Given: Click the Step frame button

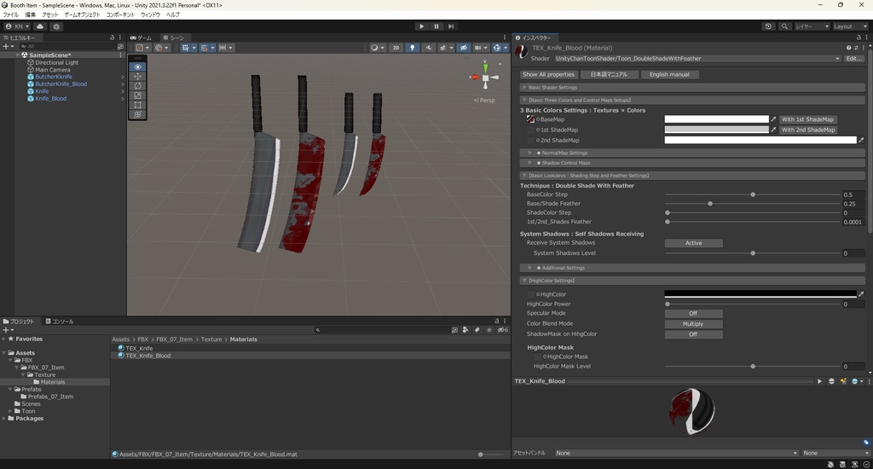Looking at the screenshot, I should click(451, 26).
